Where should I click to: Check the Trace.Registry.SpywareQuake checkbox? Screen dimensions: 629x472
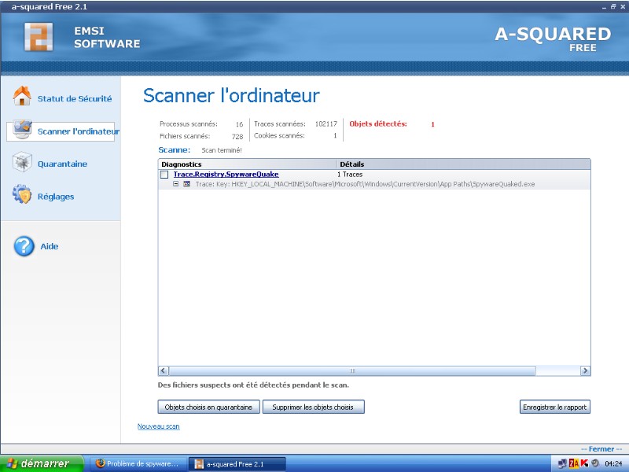[164, 175]
